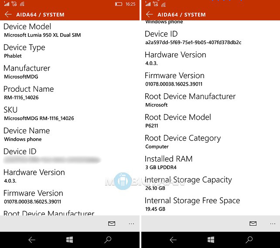Tap the battery icon in left status bar

118,4
